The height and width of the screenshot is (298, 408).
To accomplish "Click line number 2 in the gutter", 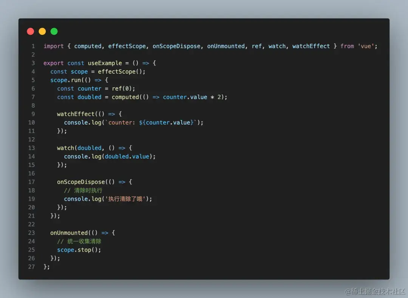I will click(x=33, y=55).
